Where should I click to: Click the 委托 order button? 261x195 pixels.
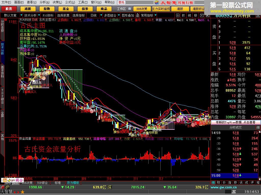coord(122,2)
